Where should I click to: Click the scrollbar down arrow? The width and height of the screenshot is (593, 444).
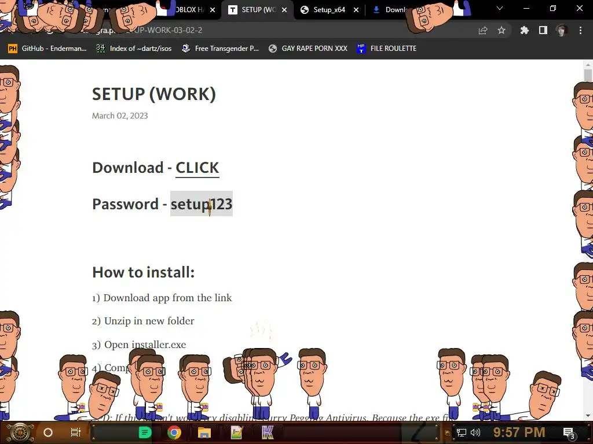click(x=588, y=416)
